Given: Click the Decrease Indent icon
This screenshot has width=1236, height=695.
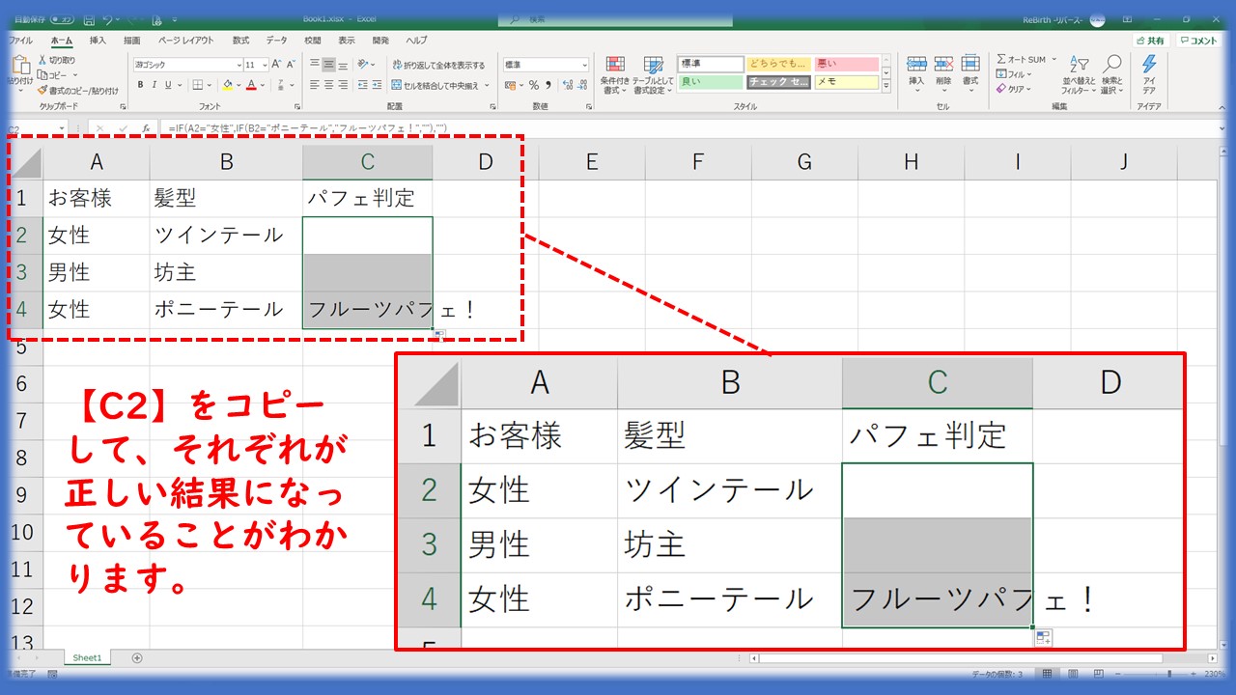Looking at the screenshot, I should point(361,85).
